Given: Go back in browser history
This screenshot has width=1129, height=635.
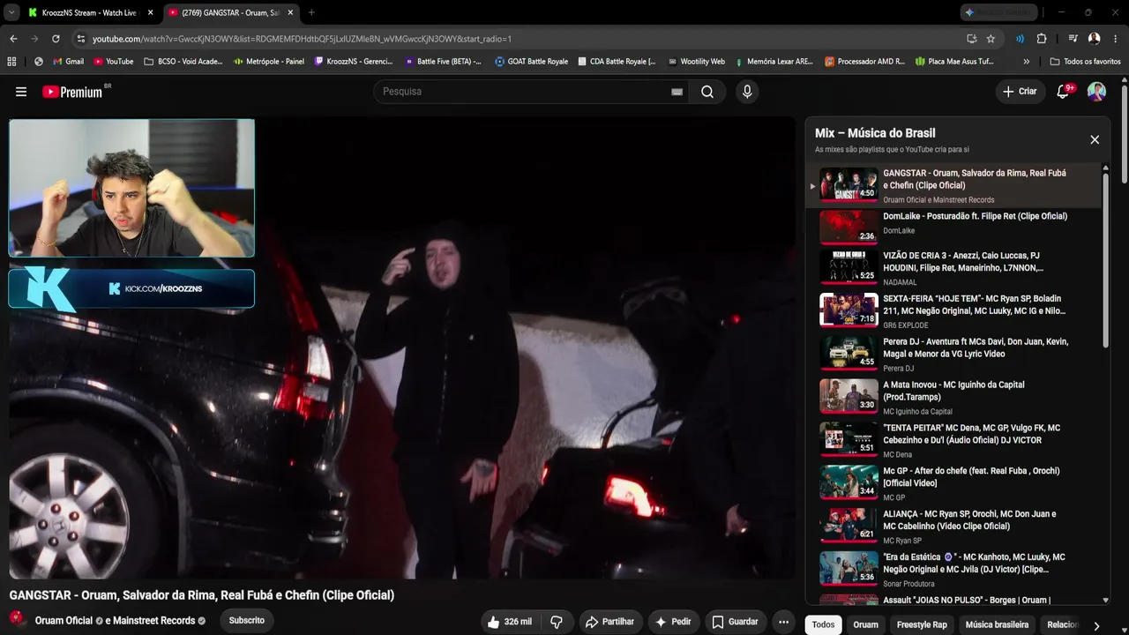Looking at the screenshot, I should point(13,39).
